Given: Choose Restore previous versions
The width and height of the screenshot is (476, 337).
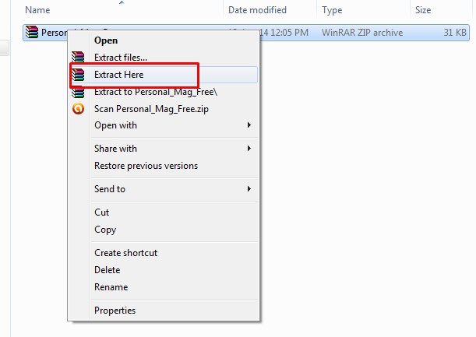Looking at the screenshot, I should (146, 166).
